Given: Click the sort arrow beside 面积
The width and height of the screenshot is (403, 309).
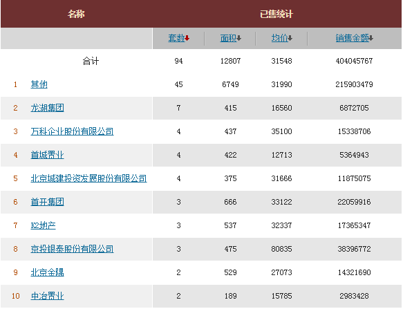Looking at the screenshot, I should 238,38.
